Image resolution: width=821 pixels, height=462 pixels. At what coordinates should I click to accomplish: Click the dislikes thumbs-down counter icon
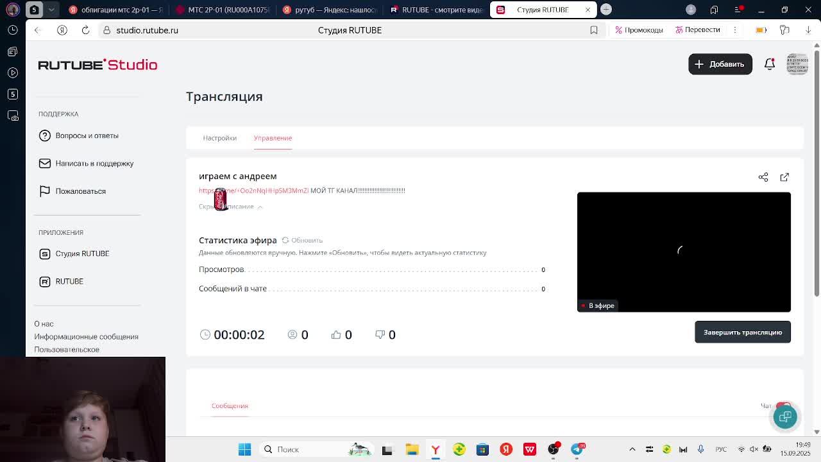click(x=380, y=335)
